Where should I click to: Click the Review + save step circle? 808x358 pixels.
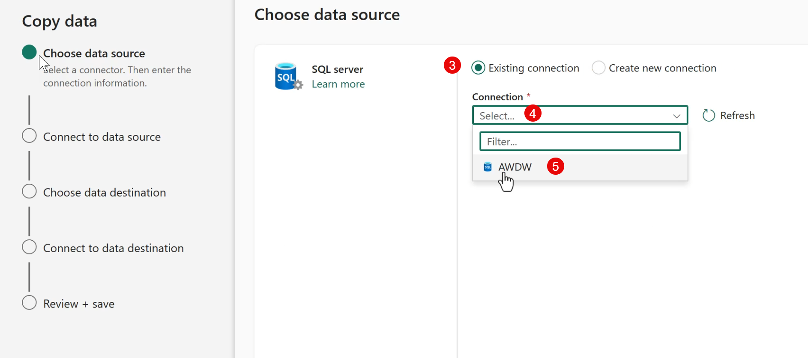coord(29,303)
